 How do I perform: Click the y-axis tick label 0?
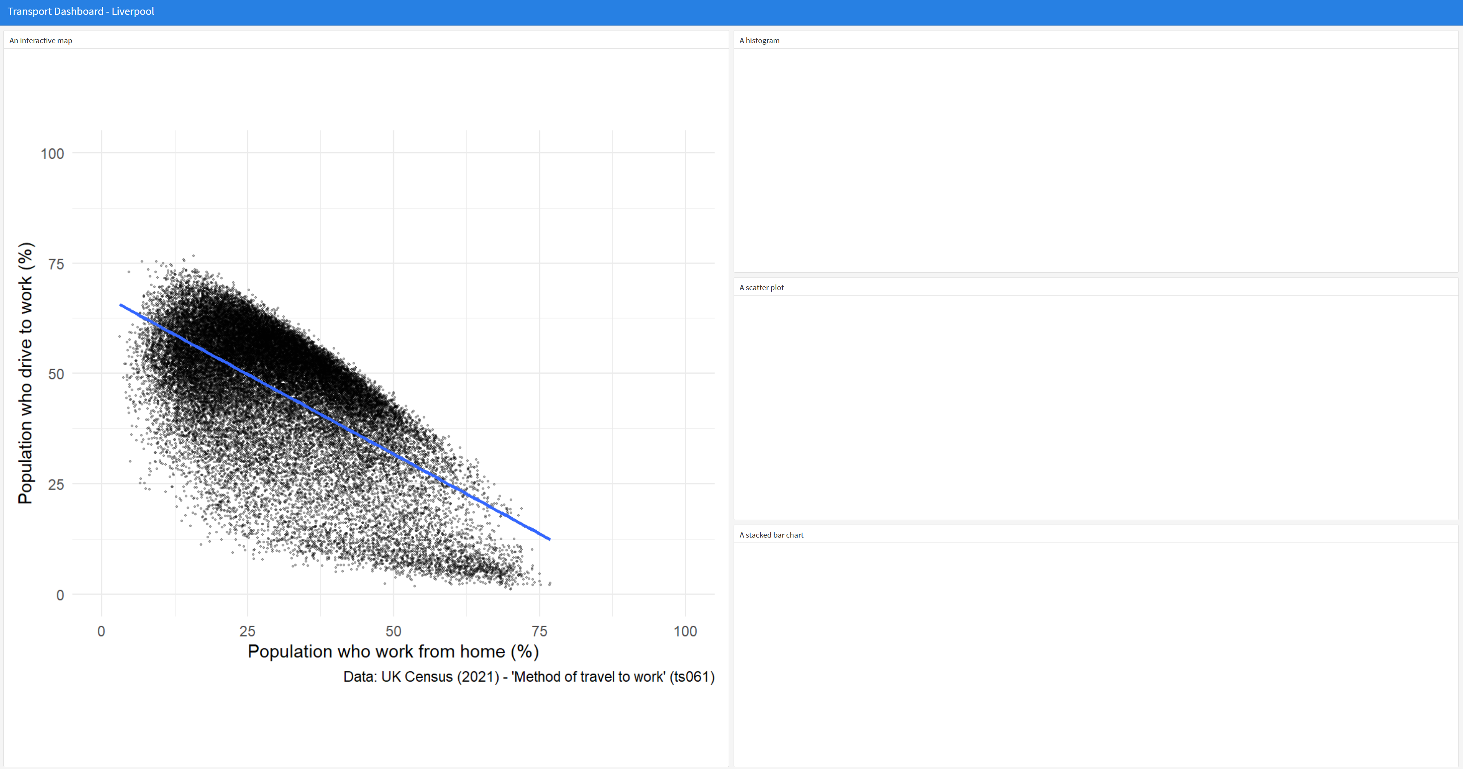pos(60,595)
